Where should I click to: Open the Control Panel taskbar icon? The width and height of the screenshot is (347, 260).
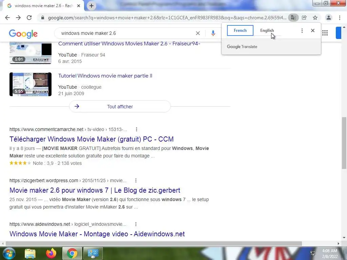pos(93,253)
